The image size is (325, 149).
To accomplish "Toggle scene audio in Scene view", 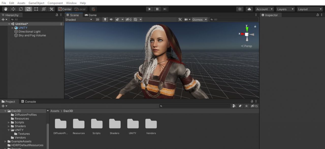I will (112, 19).
